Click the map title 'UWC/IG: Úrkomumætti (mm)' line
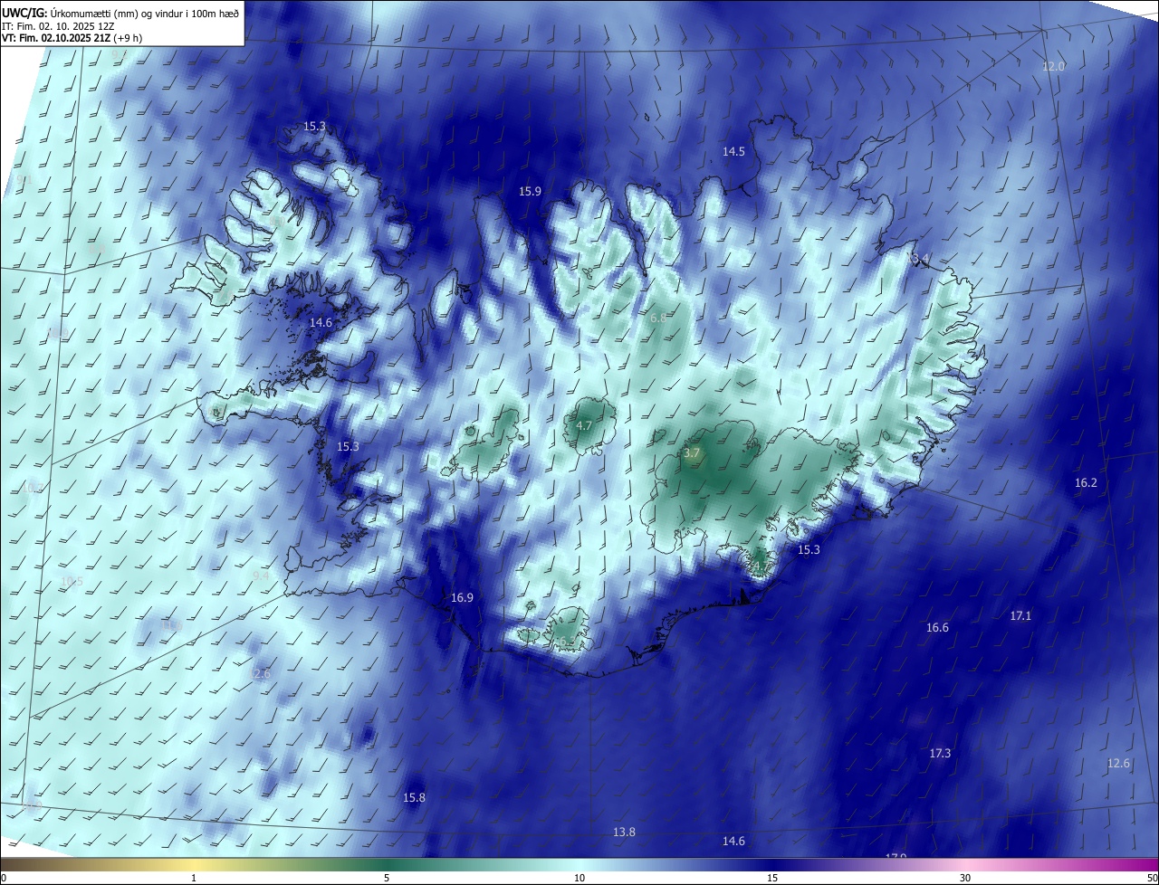Image resolution: width=1159 pixels, height=885 pixels. click(121, 12)
